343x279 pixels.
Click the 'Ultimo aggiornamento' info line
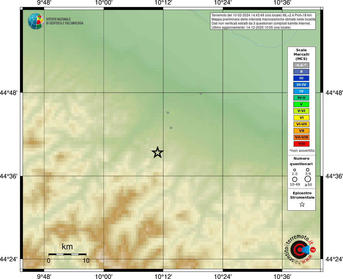pyautogui.click(x=251, y=28)
